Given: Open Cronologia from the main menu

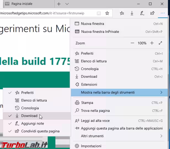Looking at the screenshot, I should pos(90,69).
